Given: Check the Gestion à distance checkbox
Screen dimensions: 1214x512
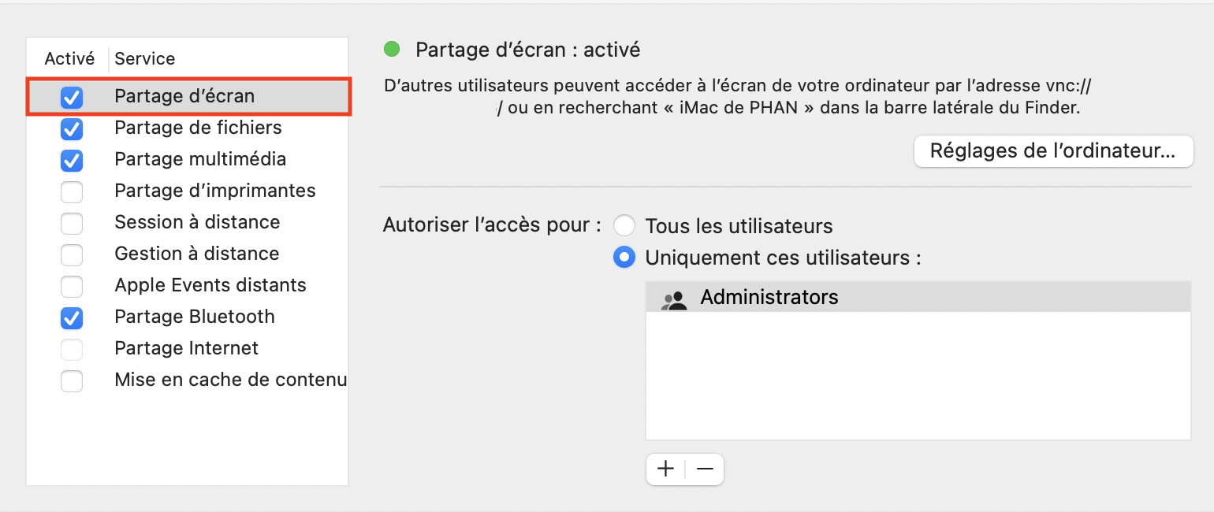Looking at the screenshot, I should pyautogui.click(x=72, y=254).
